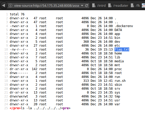
Task: Click the opening pre tag
Action: (x=66, y=108)
